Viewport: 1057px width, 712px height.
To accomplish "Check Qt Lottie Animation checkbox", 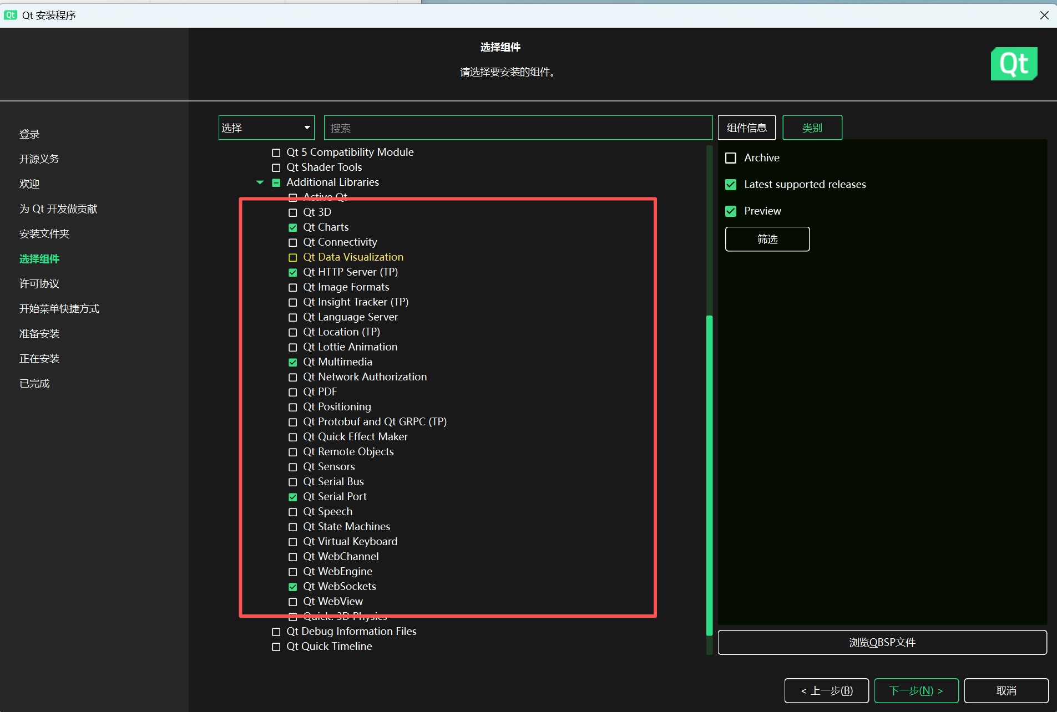I will 292,347.
